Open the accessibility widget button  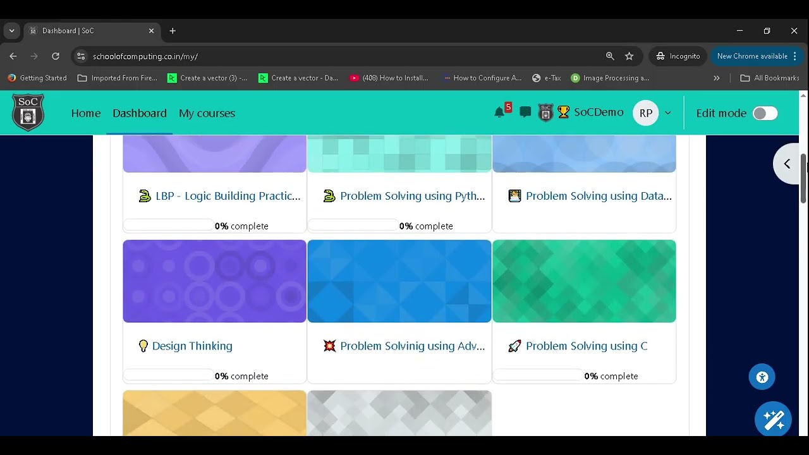[x=762, y=377]
